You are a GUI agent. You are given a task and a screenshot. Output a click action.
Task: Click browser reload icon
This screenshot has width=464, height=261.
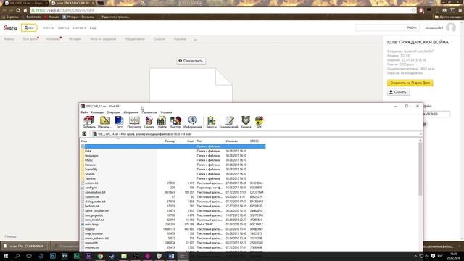coord(17,10)
